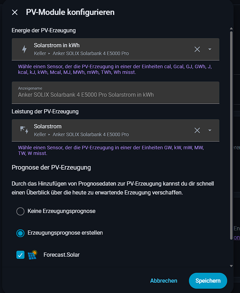The image size is (240, 293).
Task: Save settings with Speichern button
Action: point(208,281)
